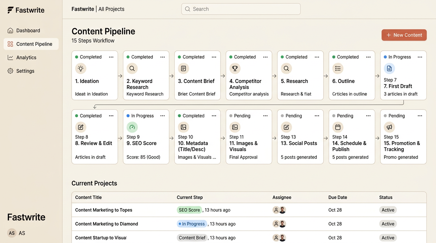
Task: Open the three-dot menu on the Research card
Action: 317,57
